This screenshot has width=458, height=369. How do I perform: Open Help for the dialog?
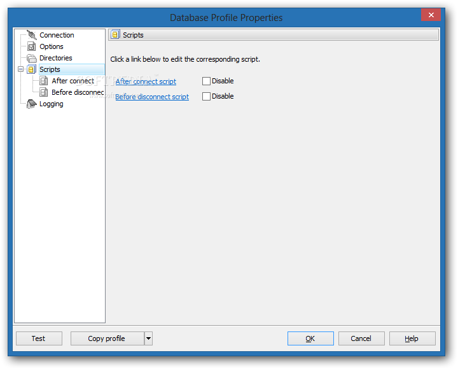(412, 338)
